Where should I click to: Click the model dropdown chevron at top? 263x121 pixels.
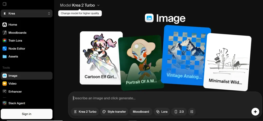coord(98,5)
